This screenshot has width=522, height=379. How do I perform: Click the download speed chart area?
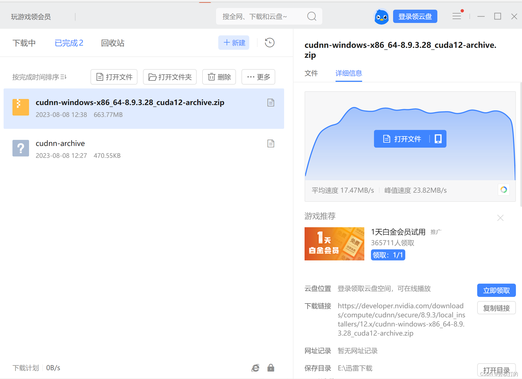(410, 136)
